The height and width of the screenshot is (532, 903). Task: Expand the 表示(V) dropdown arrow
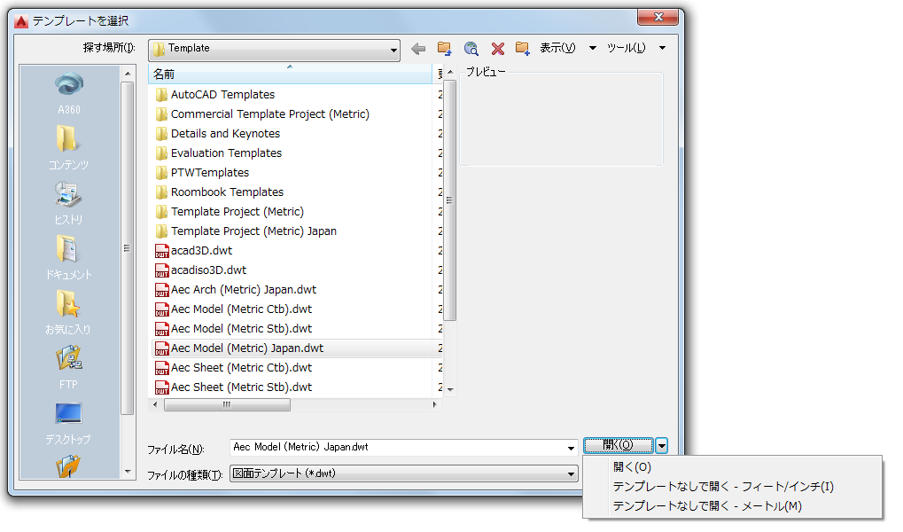point(593,49)
